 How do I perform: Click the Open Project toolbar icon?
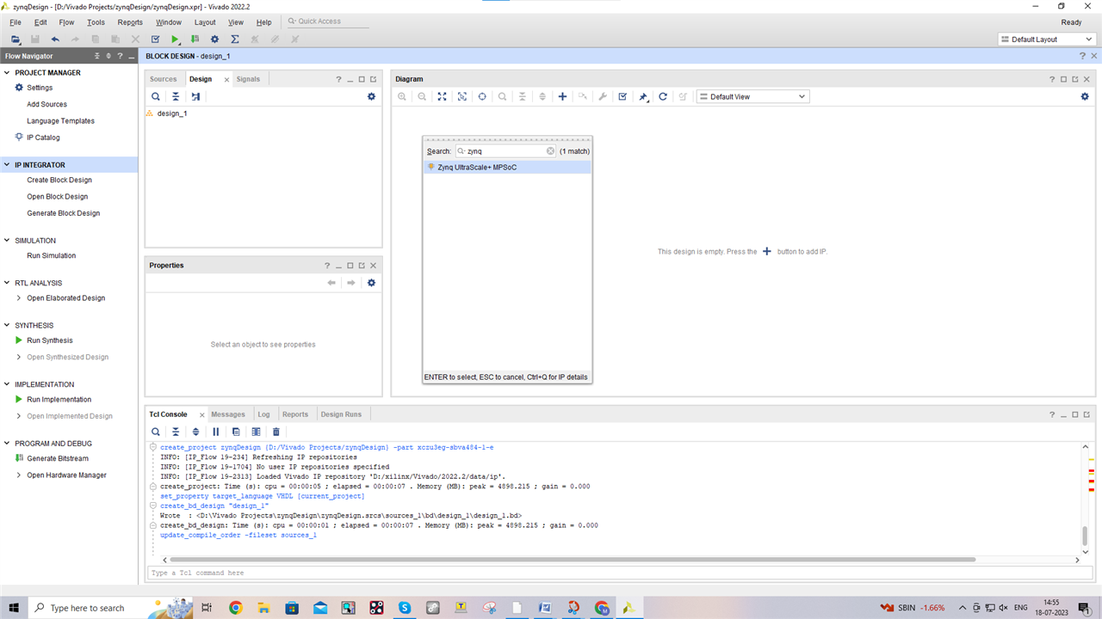point(15,40)
